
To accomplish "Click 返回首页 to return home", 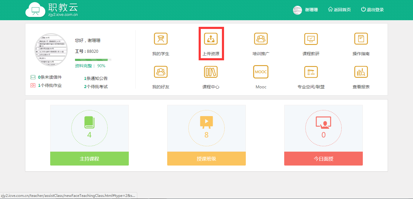I will point(339,9).
